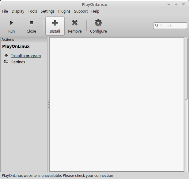The width and height of the screenshot is (189, 179).
Task: Click the Close stop icon in toolbar
Action: (x=31, y=23)
